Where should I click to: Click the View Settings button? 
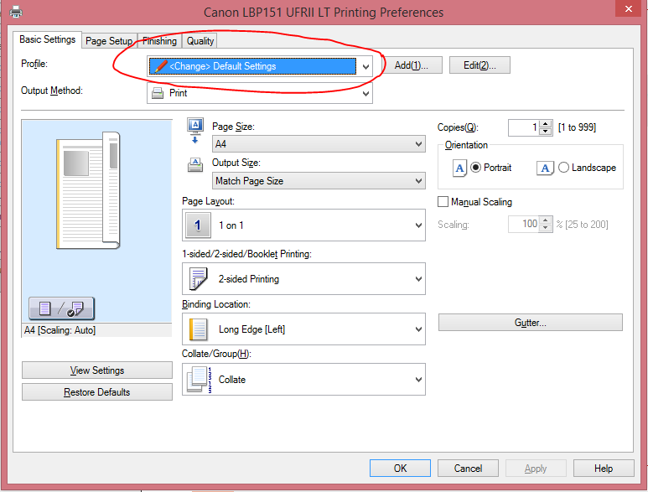[97, 370]
